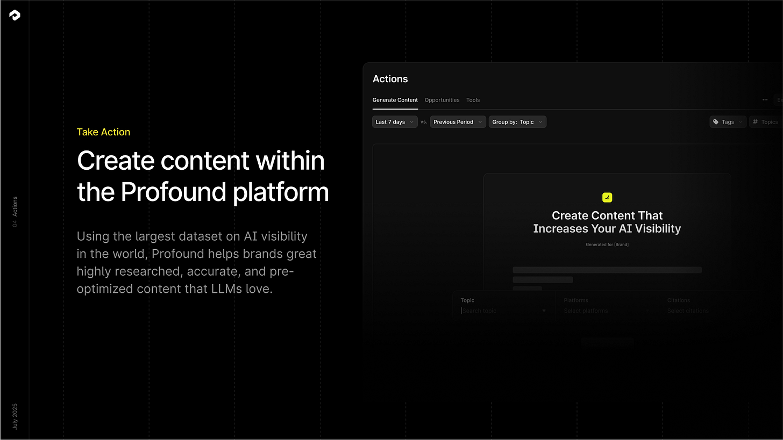
Task: Open the three-dots more options menu
Action: (x=765, y=100)
